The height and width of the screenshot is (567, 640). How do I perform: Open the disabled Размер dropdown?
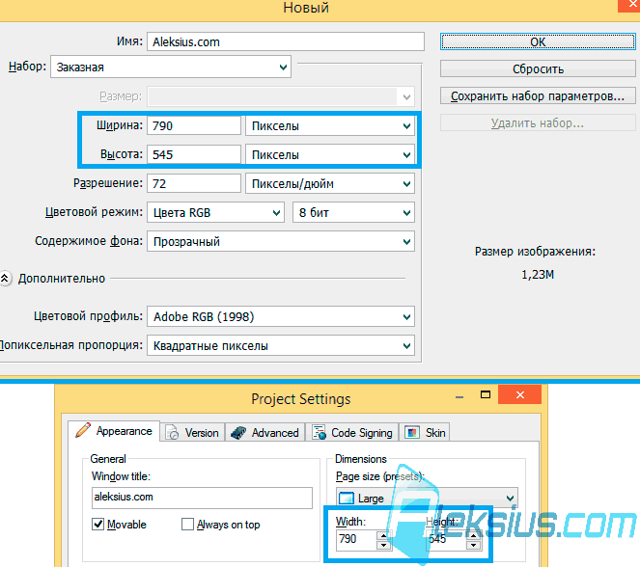[x=281, y=96]
